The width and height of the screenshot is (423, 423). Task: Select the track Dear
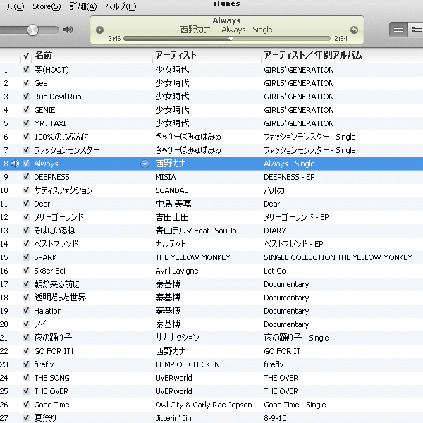42,204
